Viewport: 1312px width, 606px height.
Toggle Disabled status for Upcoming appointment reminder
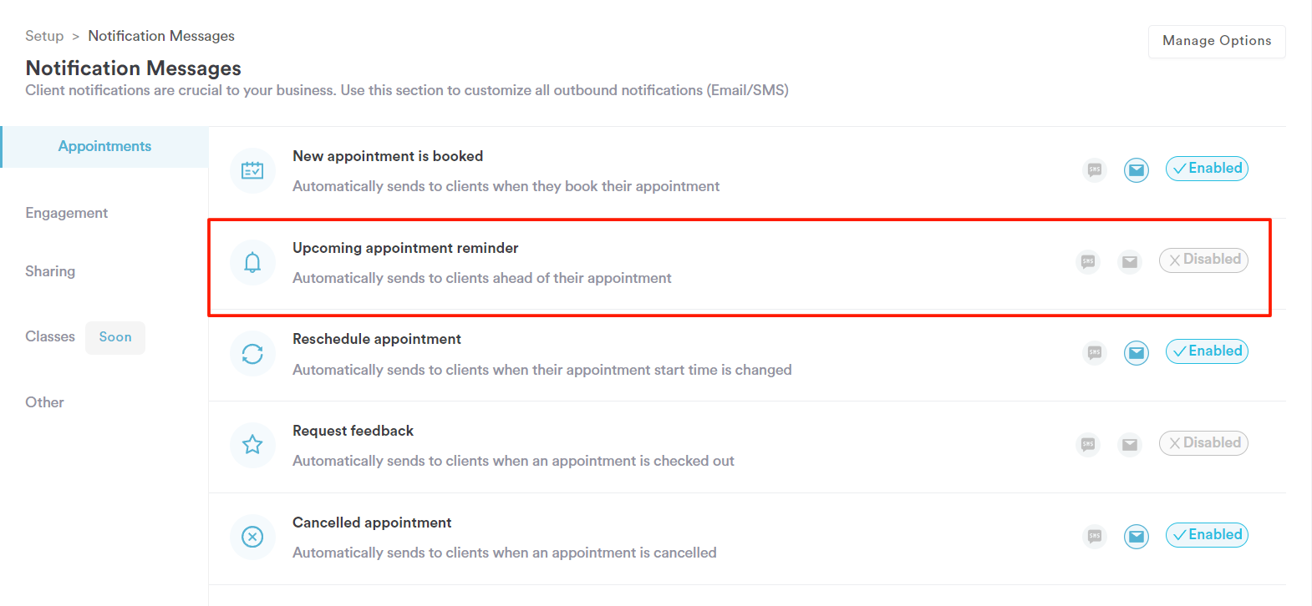coord(1203,260)
